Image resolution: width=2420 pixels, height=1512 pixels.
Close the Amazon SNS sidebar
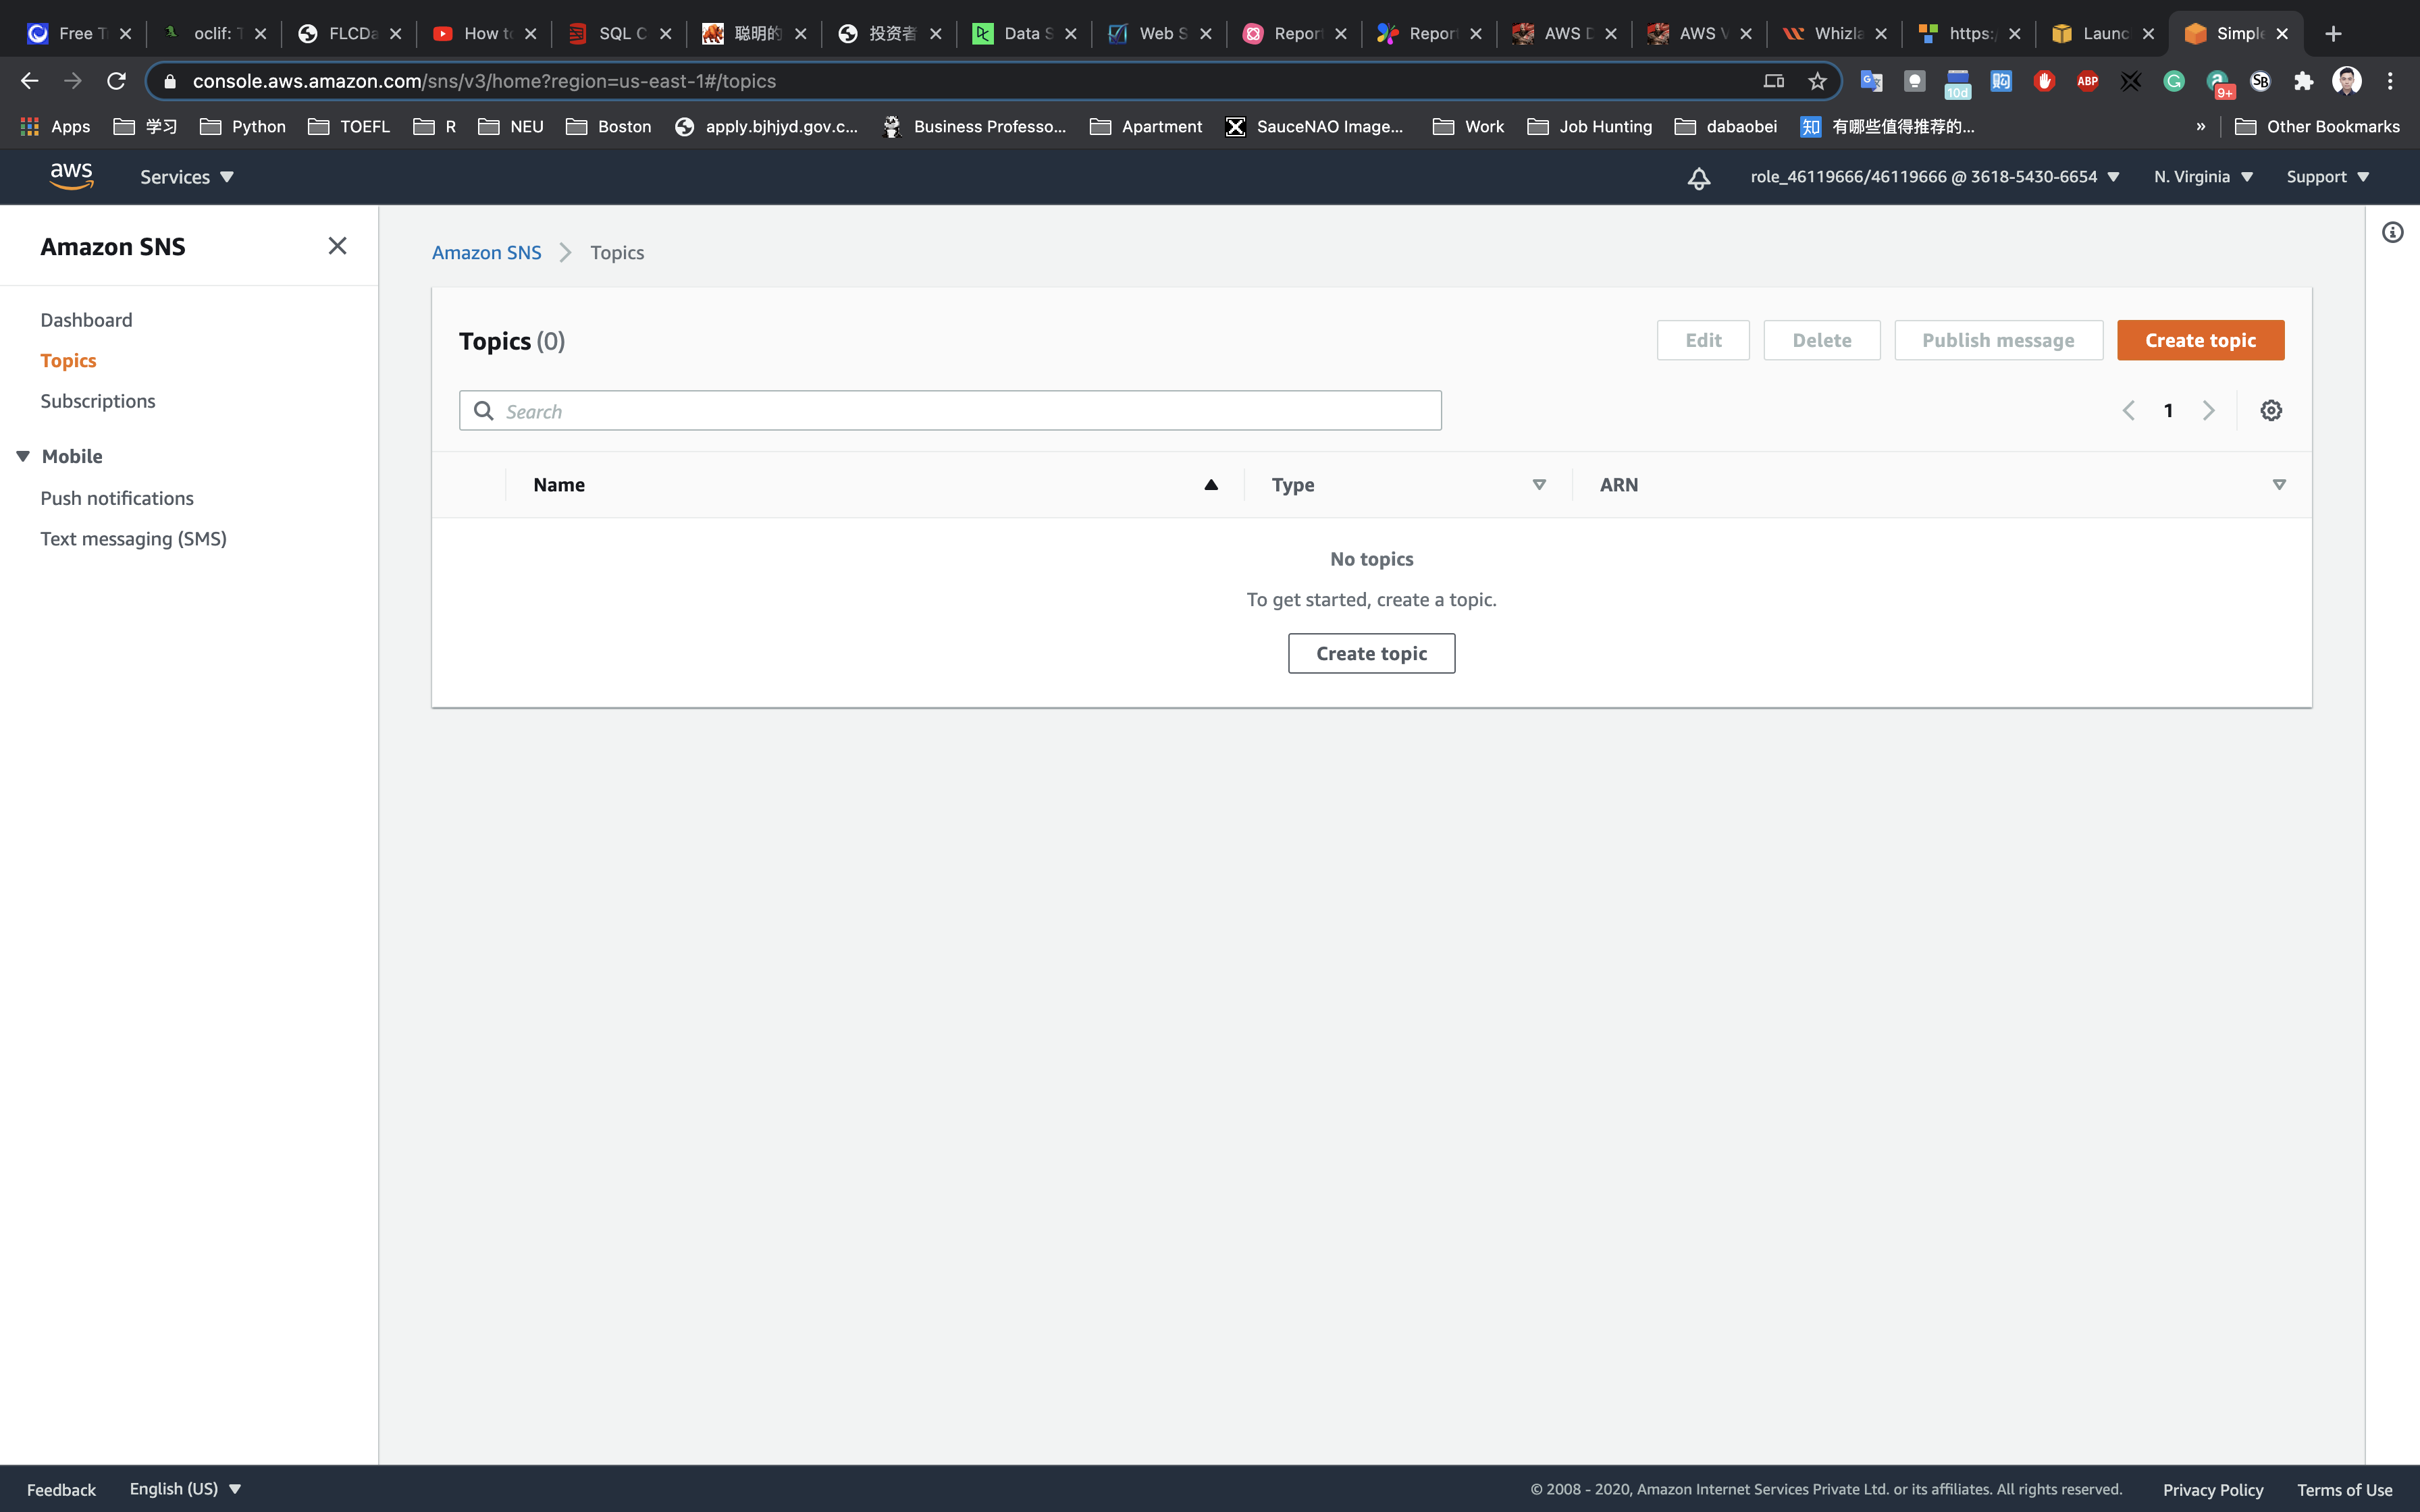click(x=337, y=246)
